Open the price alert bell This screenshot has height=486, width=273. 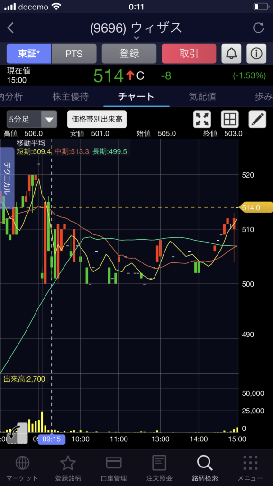[231, 54]
